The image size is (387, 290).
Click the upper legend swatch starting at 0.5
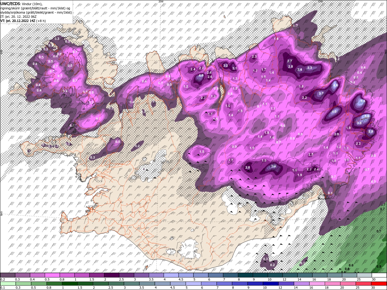[52, 275]
